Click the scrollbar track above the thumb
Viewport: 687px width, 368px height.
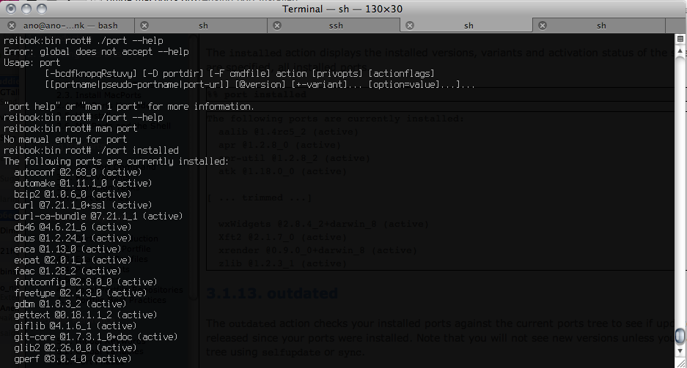click(x=680, y=192)
